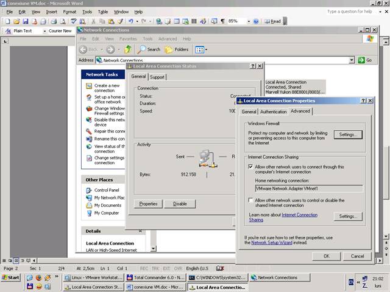Open the Format menu in Word
Image resolution: width=390 pixels, height=292 pixels.
pos(69,12)
